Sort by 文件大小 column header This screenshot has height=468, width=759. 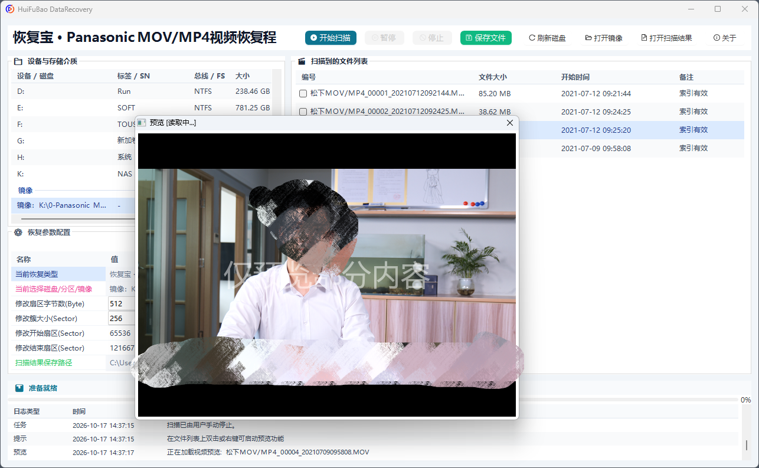pos(492,77)
